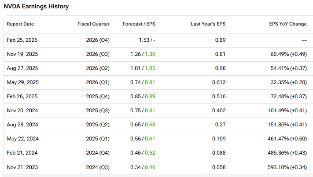Click the EPS YoY Change column header
This screenshot has height=177, width=313.
point(288,24)
